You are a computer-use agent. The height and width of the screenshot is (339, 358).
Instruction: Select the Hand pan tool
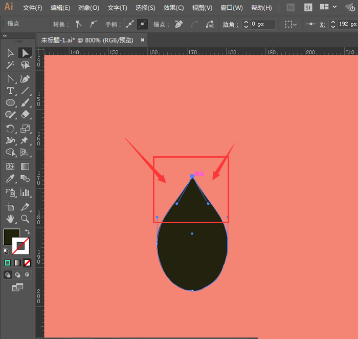[10, 219]
